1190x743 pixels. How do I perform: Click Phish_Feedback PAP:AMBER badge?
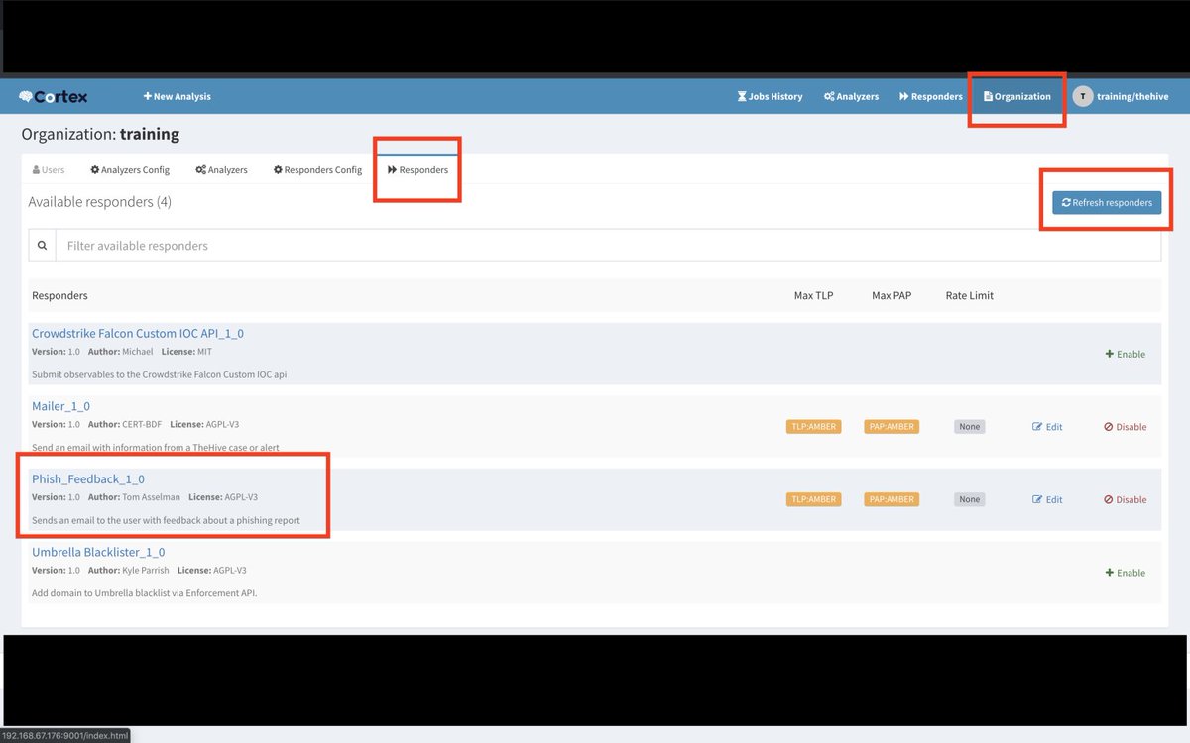[891, 499]
